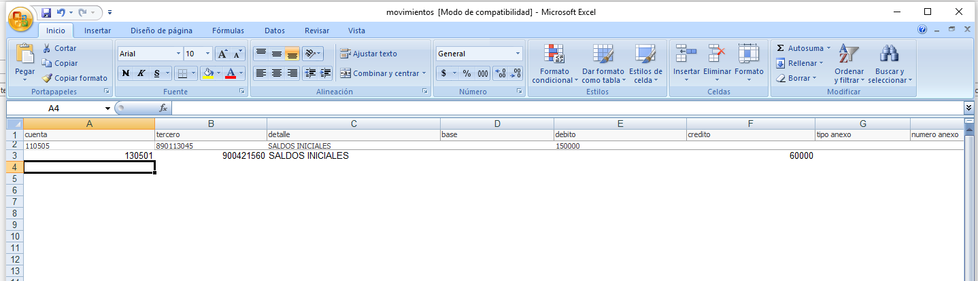The height and width of the screenshot is (281, 978).
Task: Click cell C3 containing SALDOS INICIALES
Action: click(352, 156)
